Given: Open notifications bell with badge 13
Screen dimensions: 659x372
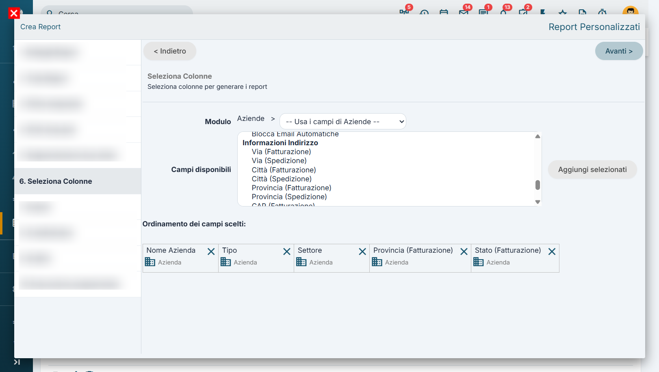Looking at the screenshot, I should [x=503, y=12].
